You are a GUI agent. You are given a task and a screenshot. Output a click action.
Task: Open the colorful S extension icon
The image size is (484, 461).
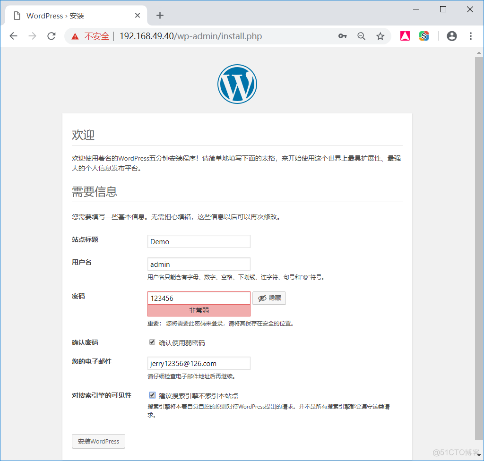(x=424, y=36)
